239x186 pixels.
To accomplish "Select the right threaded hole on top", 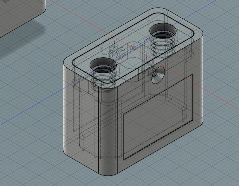I will (163, 31).
